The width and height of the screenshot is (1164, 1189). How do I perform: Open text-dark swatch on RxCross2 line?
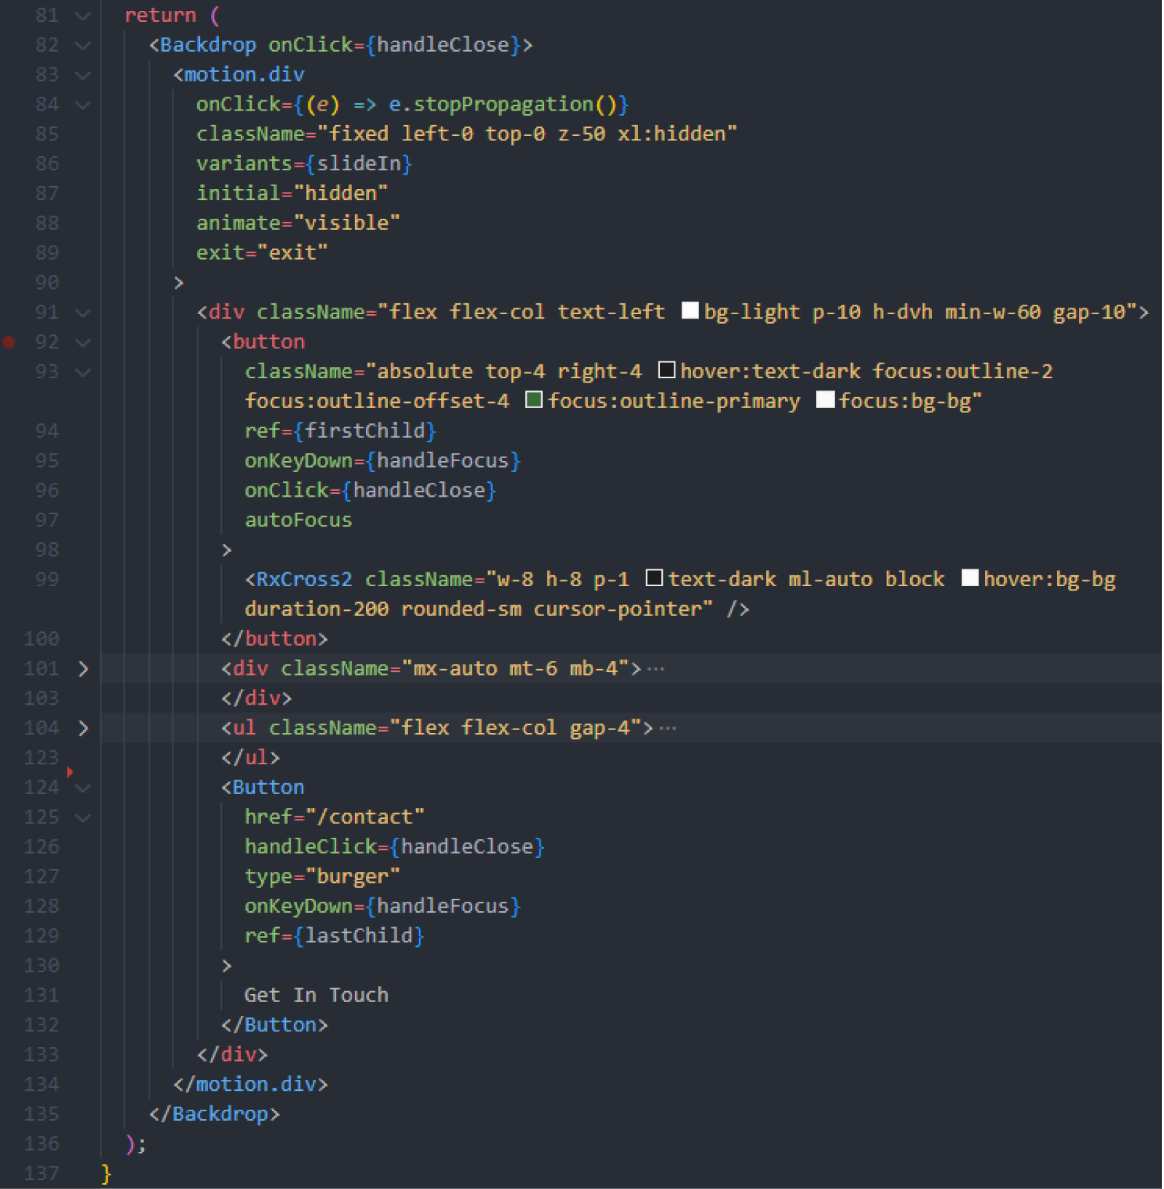655,578
